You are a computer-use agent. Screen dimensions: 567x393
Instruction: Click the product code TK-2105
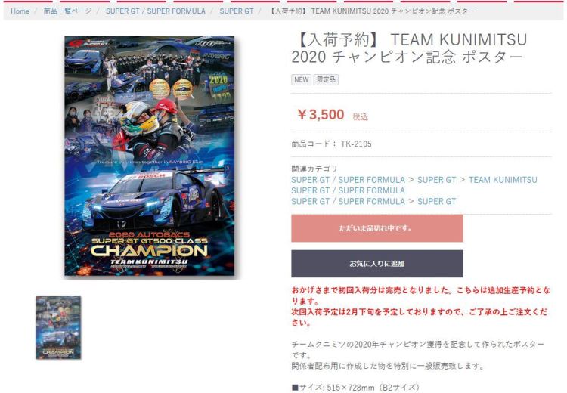pyautogui.click(x=356, y=144)
